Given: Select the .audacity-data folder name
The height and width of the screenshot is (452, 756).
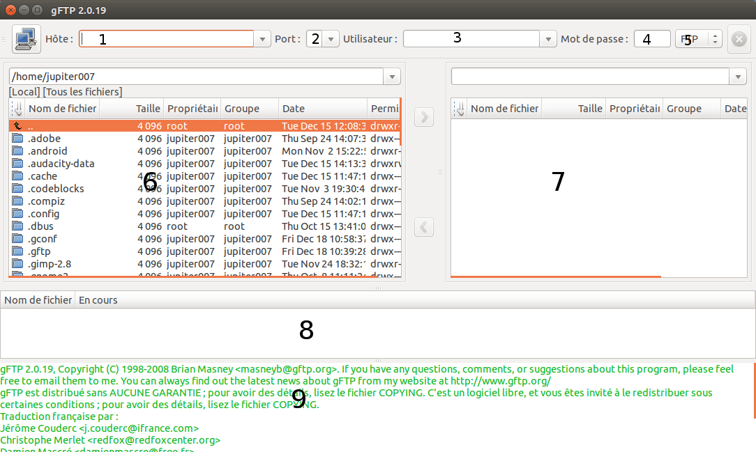Looking at the screenshot, I should coord(61,164).
